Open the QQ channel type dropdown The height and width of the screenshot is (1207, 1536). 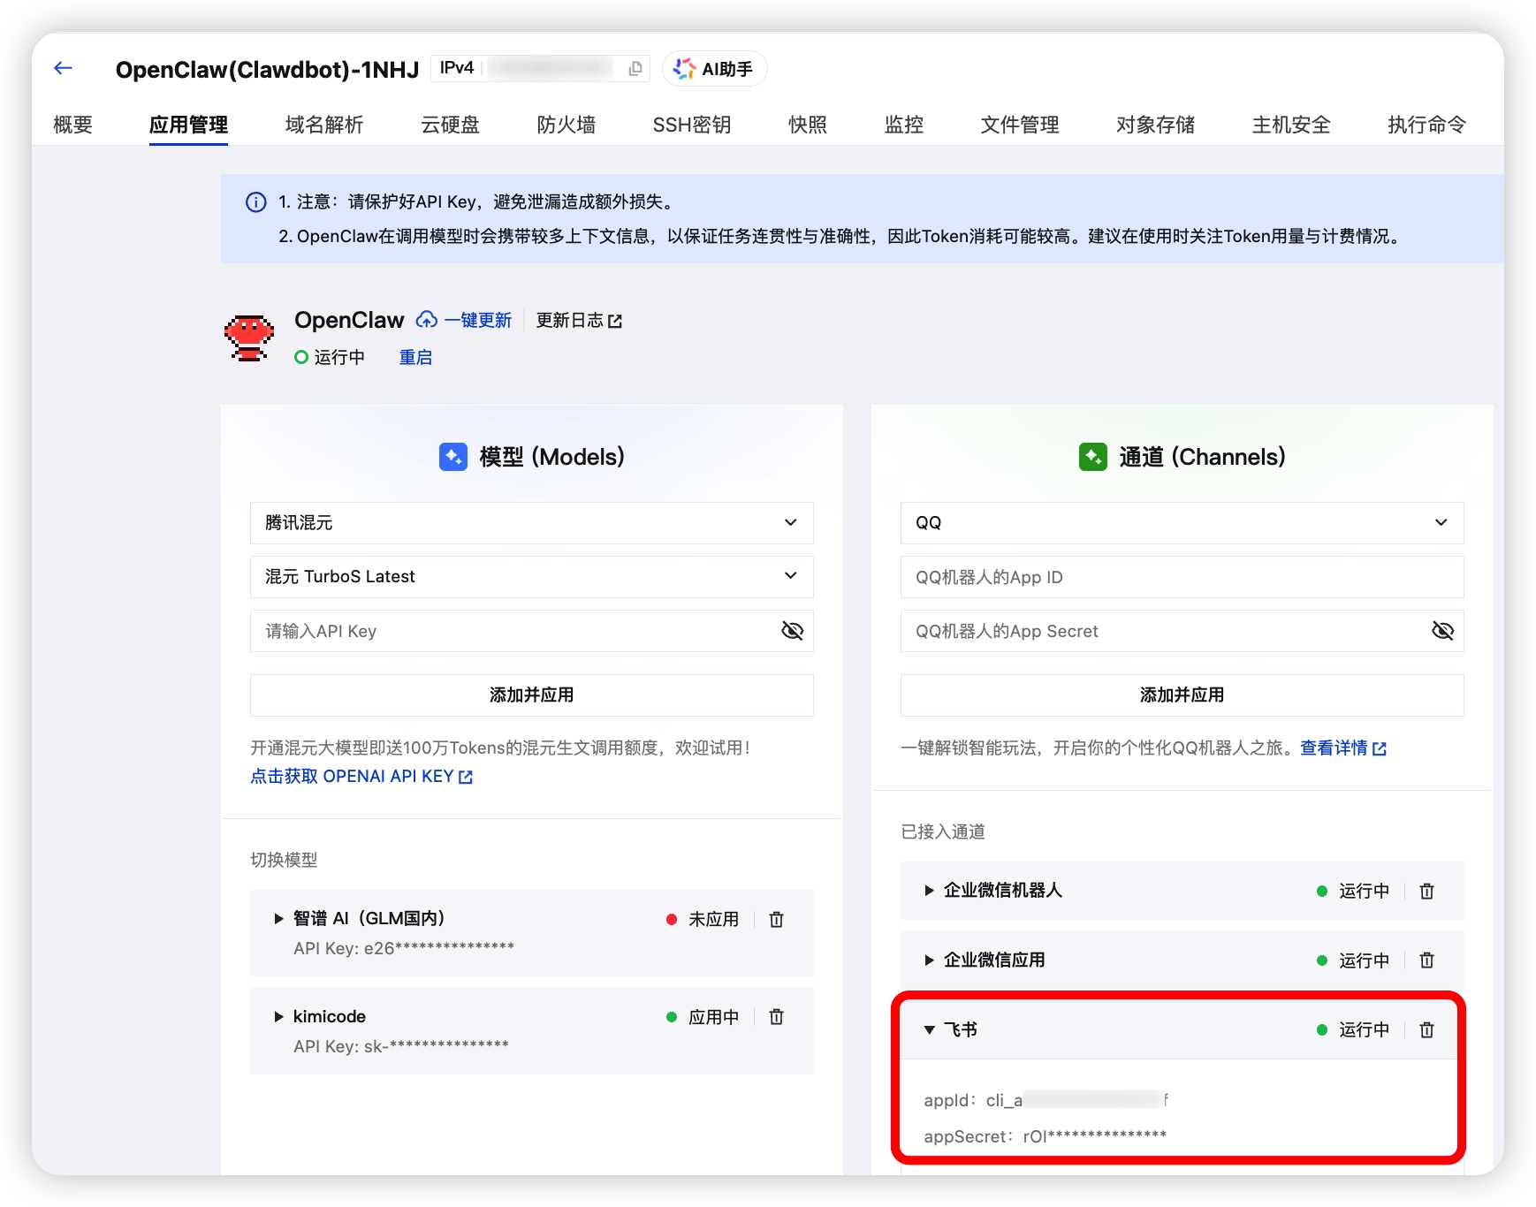click(x=1182, y=523)
